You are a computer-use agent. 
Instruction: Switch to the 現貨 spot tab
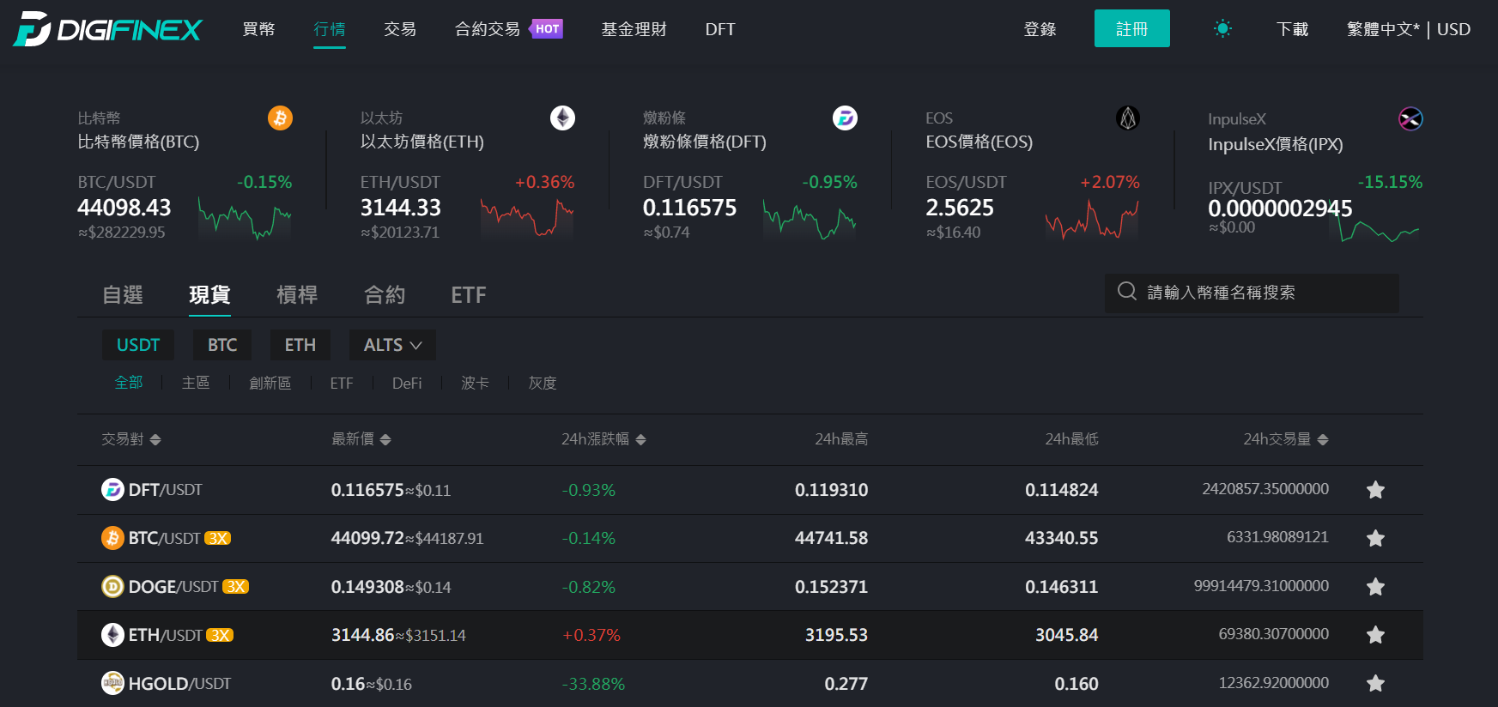[x=209, y=295]
